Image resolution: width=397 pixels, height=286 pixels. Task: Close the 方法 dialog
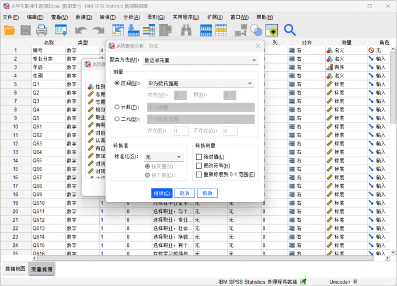[257, 46]
